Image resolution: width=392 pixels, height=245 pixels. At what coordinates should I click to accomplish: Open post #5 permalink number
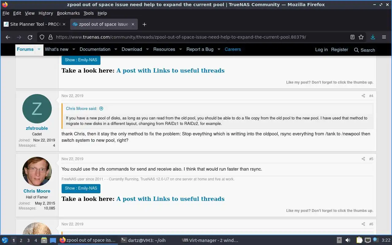point(371,159)
